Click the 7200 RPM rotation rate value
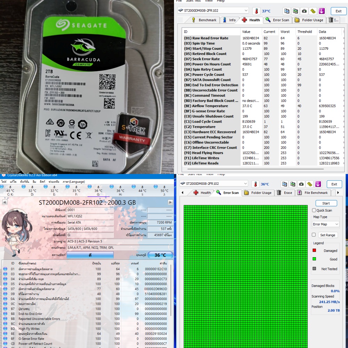The height and width of the screenshot is (348, 348). pyautogui.click(x=160, y=222)
